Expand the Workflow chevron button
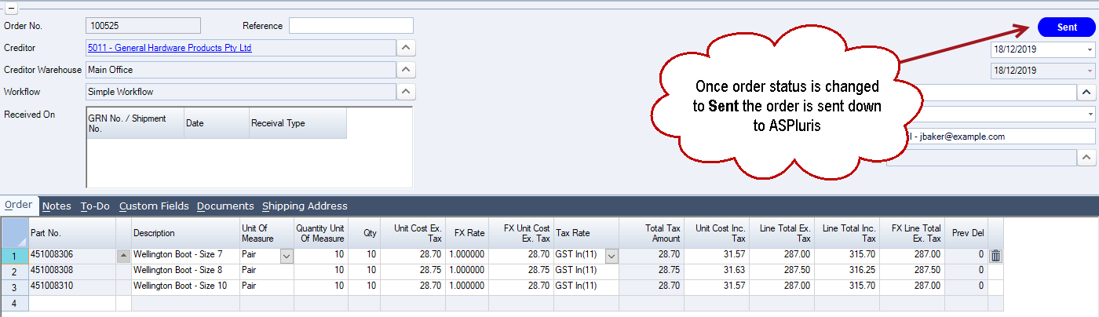Viewport: 1099px width, 317px height. coord(404,92)
